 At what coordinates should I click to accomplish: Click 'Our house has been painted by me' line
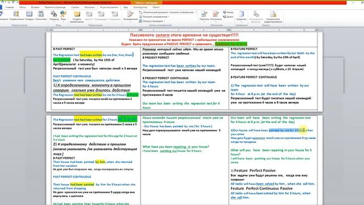(x=177, y=126)
